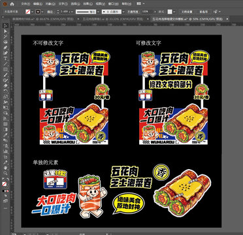Select the Magic Wand tool
This screenshot has width=243, height=235.
click(5, 37)
